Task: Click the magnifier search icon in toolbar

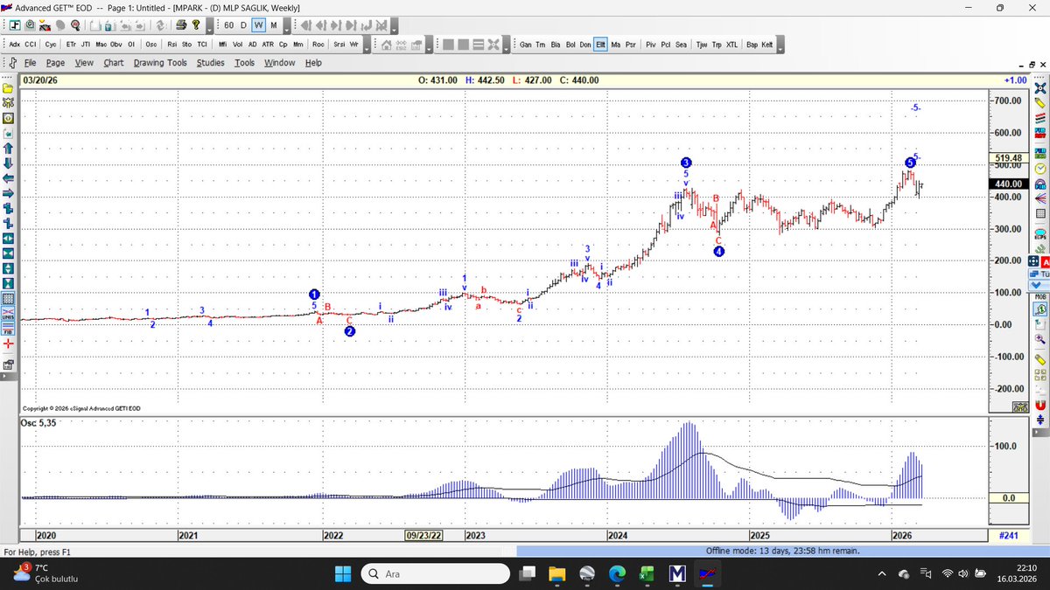Action: click(x=75, y=24)
